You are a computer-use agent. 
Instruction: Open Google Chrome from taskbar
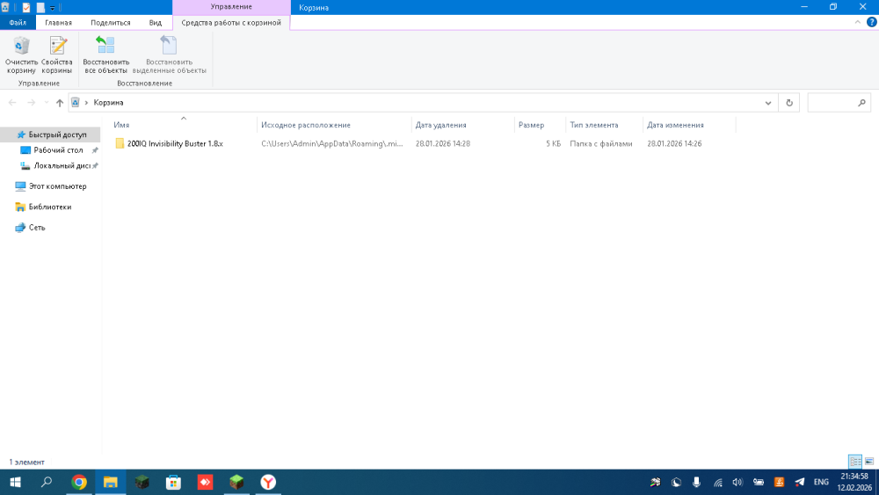click(x=79, y=482)
